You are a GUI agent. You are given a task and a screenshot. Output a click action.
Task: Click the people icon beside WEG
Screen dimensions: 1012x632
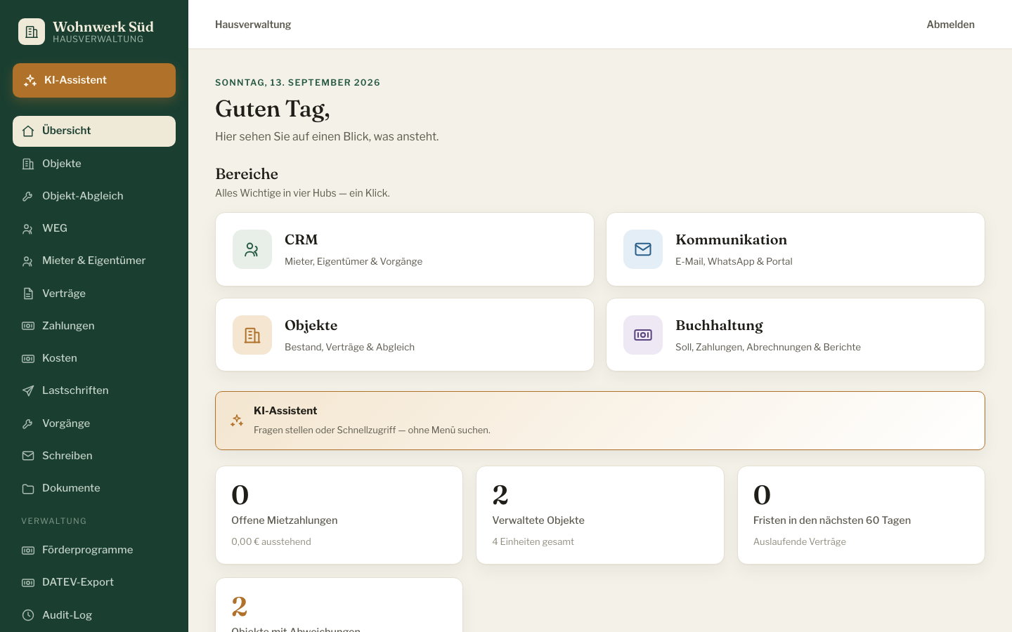28,228
